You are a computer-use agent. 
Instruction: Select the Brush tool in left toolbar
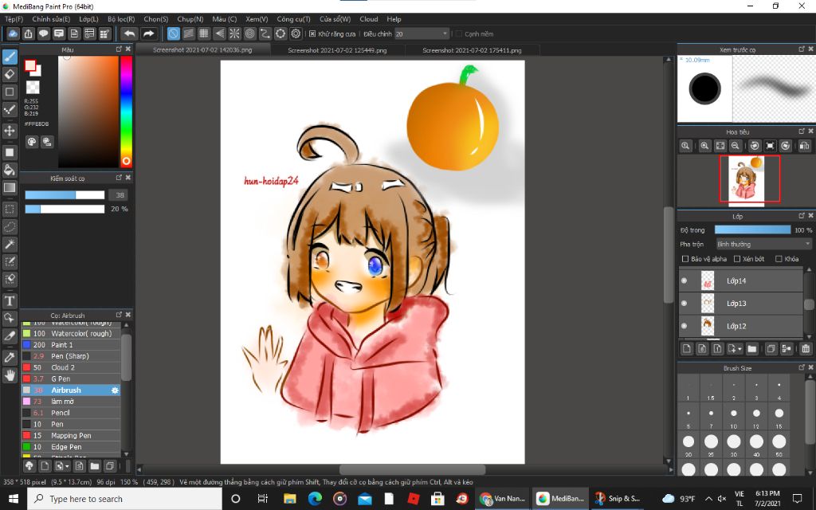click(x=10, y=57)
